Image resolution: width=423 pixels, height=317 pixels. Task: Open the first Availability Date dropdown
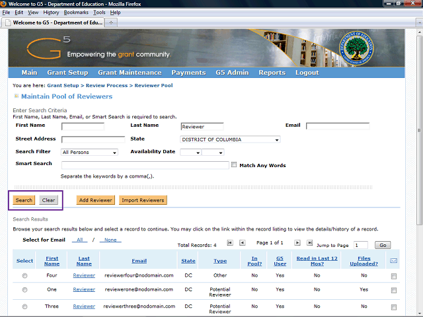coord(190,153)
